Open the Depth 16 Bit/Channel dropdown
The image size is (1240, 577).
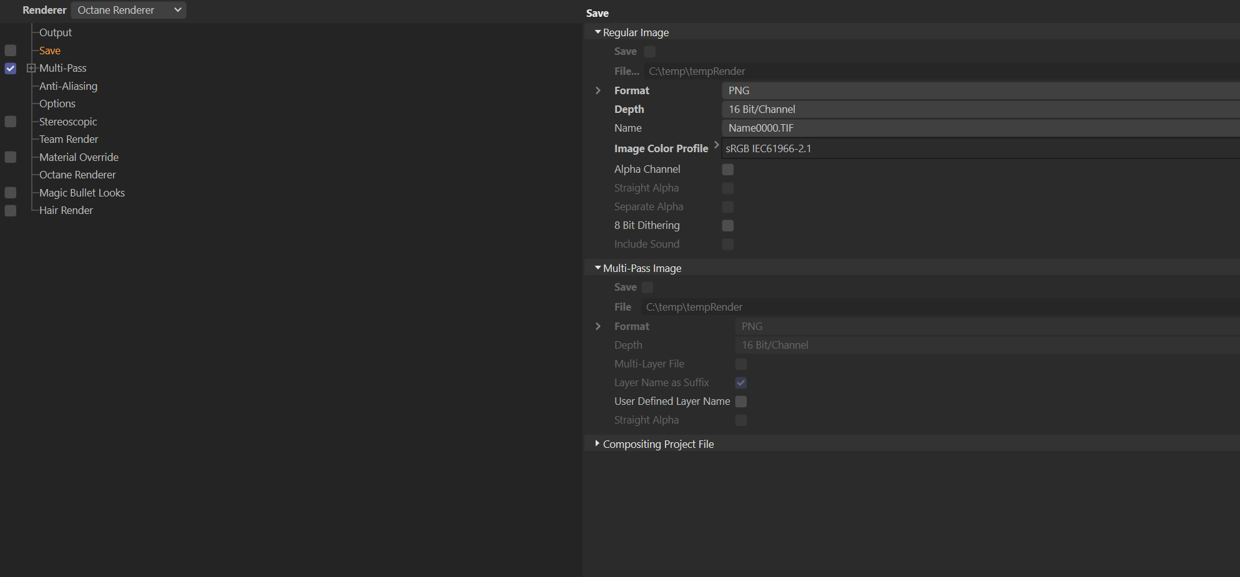980,109
